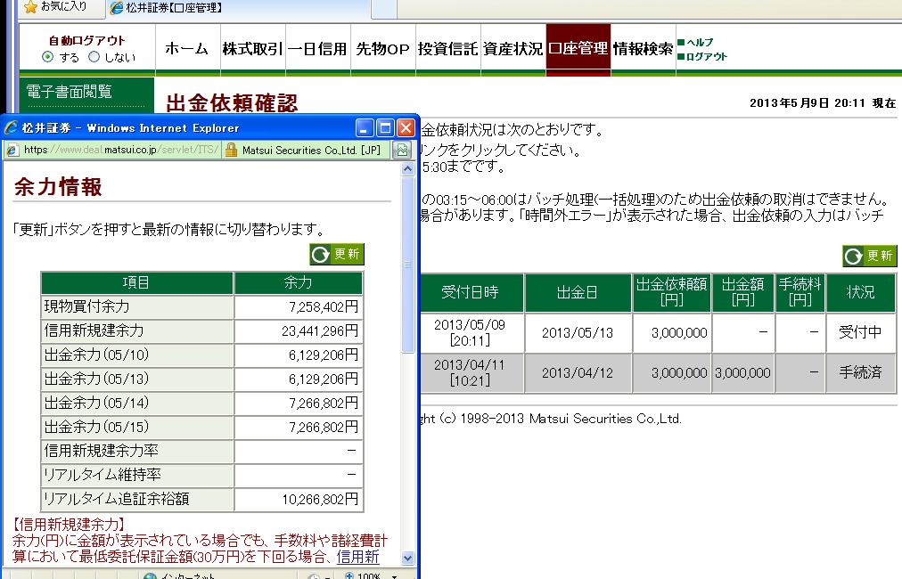
Task: Click the padlock security icon in the address bar
Action: 230,150
